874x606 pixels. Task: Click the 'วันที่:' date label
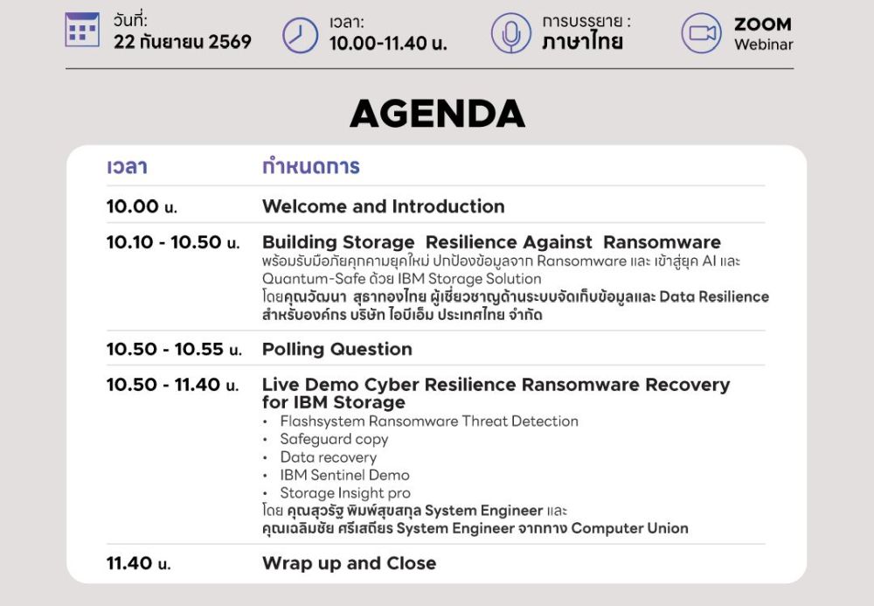click(130, 21)
